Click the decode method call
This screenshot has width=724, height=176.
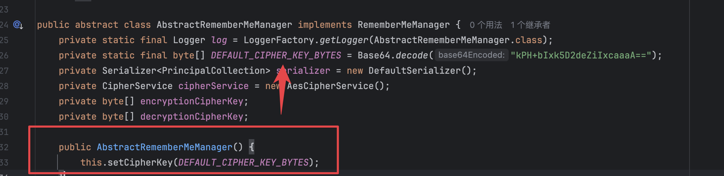[411, 55]
